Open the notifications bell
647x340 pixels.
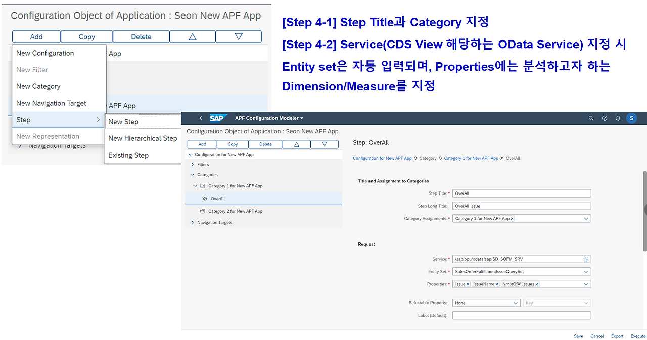(x=618, y=118)
